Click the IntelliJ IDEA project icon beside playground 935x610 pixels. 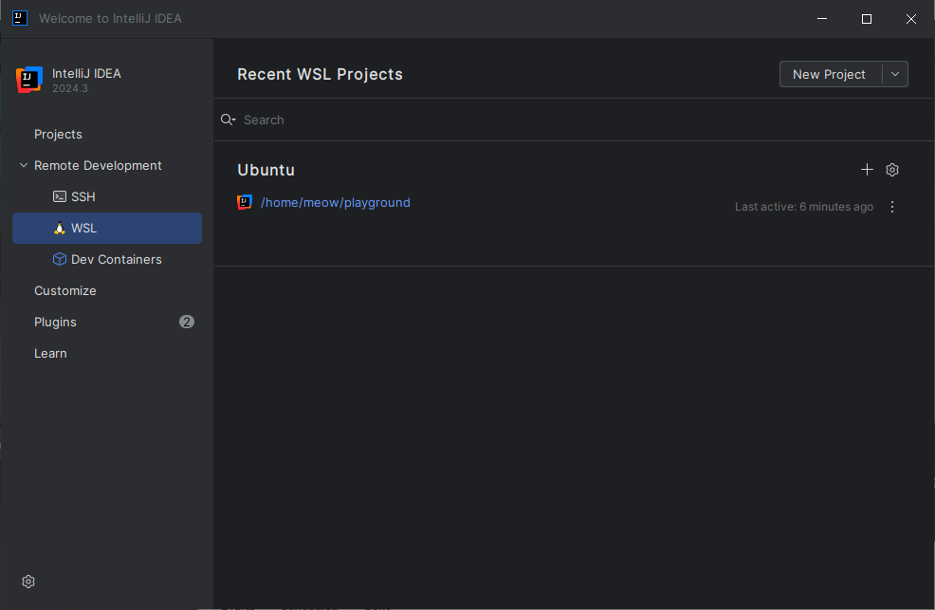(x=245, y=202)
